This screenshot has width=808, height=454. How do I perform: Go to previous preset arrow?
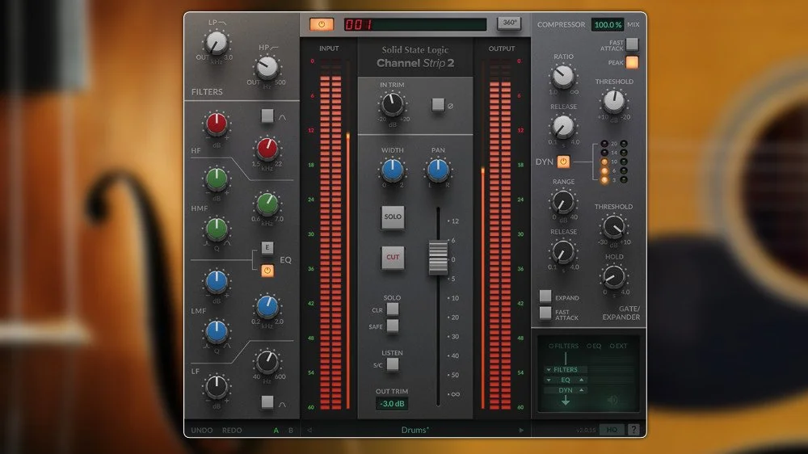[309, 431]
